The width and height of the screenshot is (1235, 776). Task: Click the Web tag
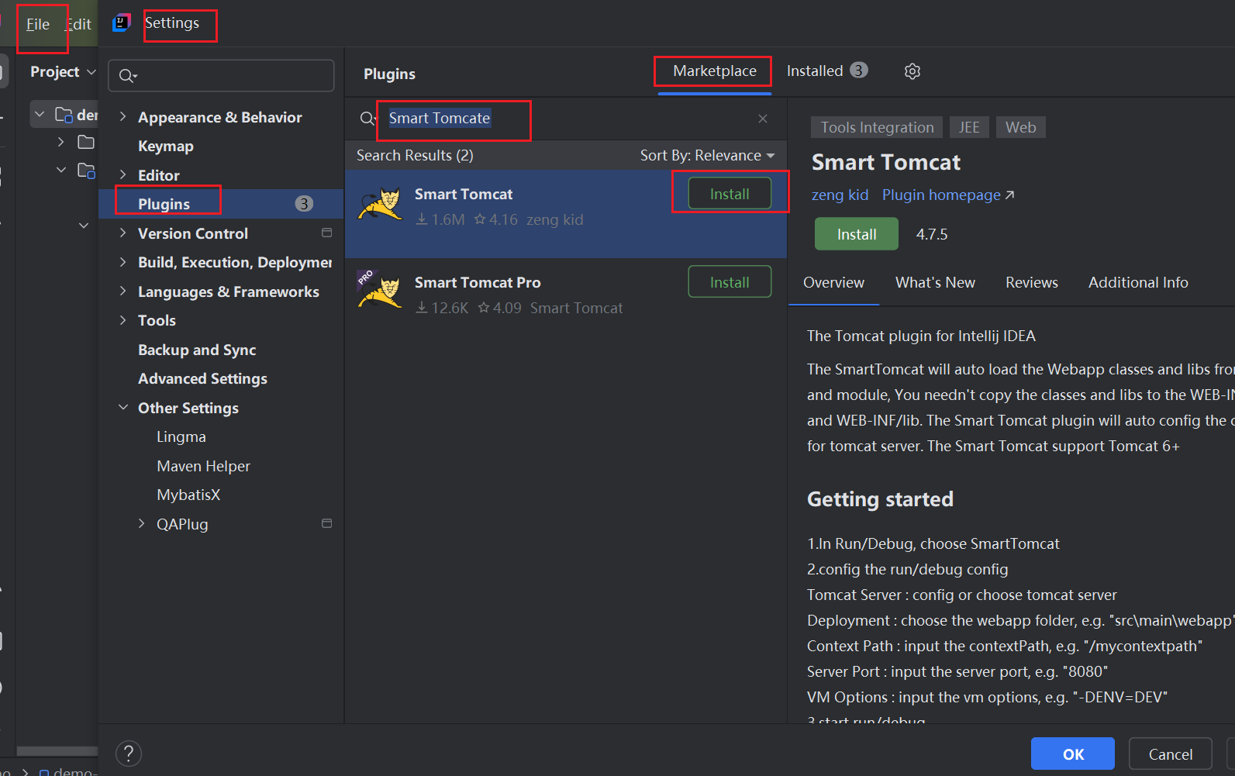pyautogui.click(x=1020, y=127)
